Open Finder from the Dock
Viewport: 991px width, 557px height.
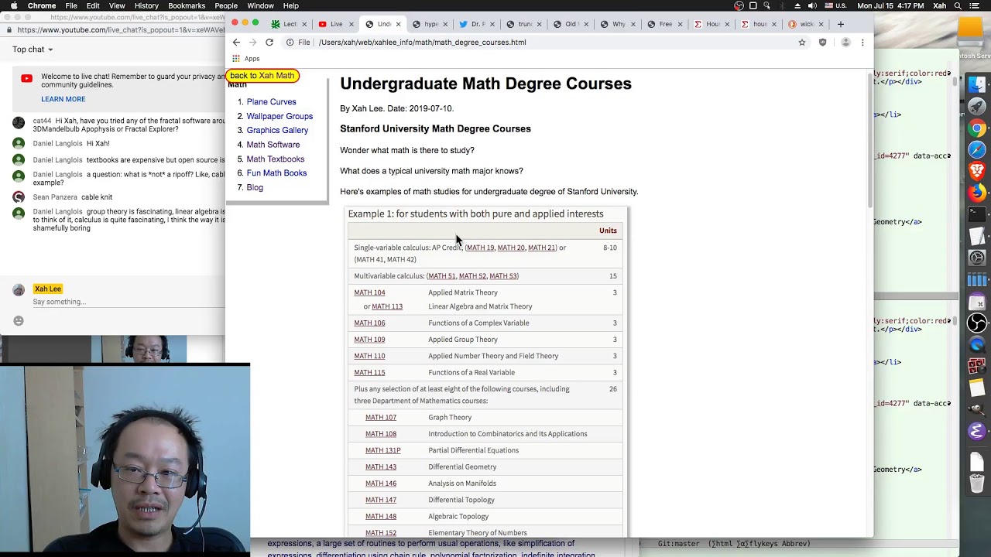click(977, 85)
